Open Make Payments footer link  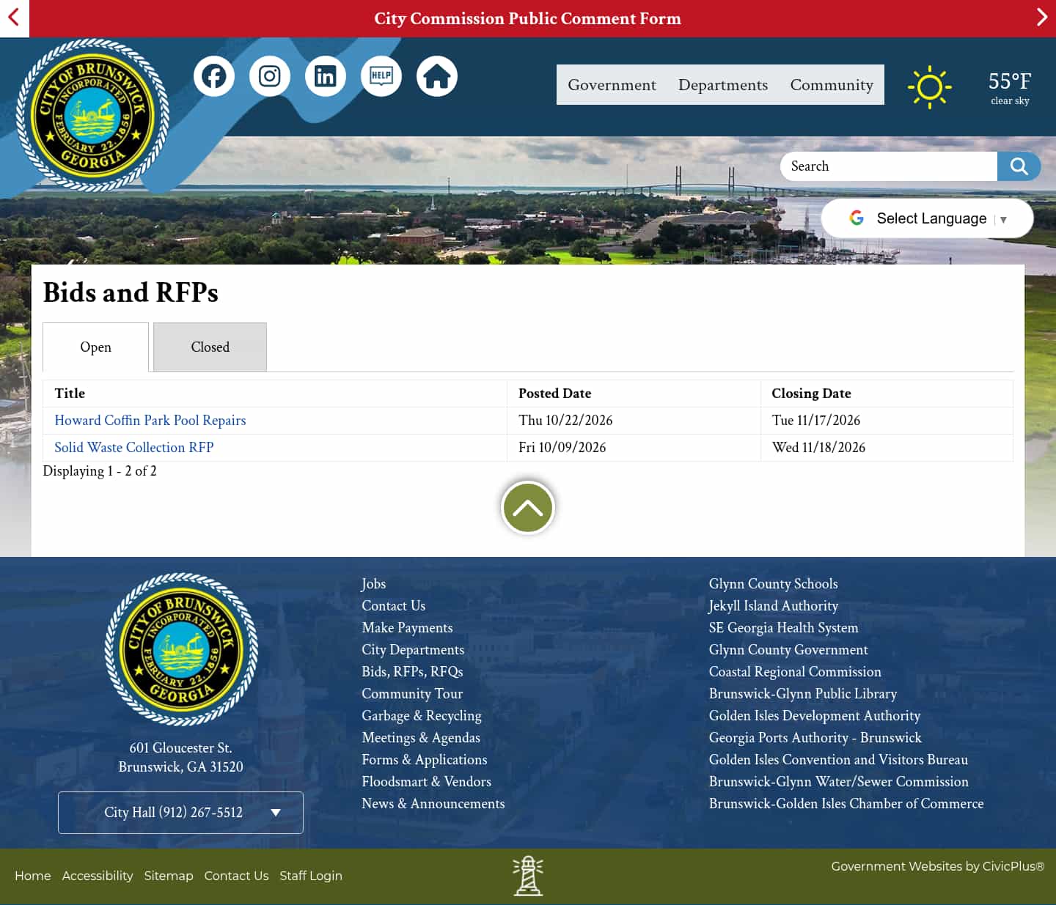coord(407,628)
